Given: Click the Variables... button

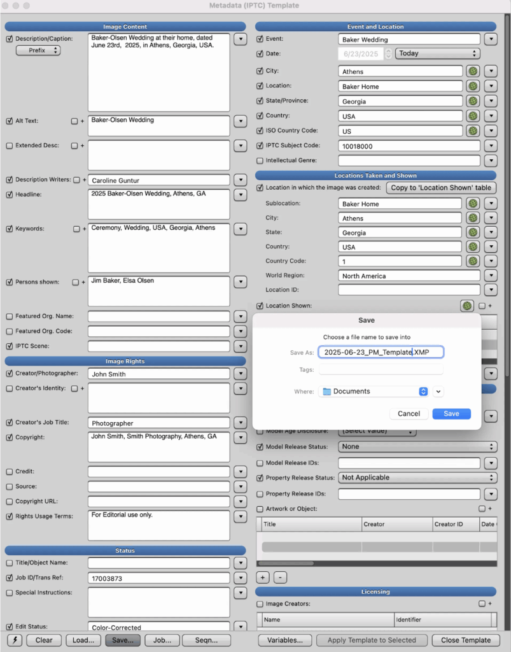Looking at the screenshot, I should [285, 640].
